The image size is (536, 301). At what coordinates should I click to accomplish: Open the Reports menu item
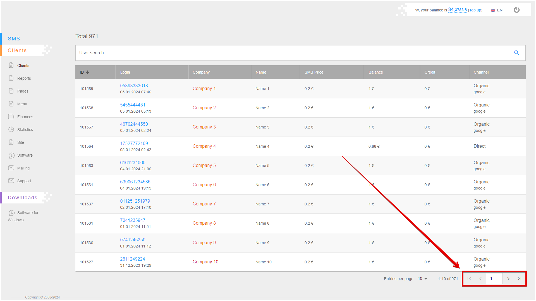click(x=24, y=78)
